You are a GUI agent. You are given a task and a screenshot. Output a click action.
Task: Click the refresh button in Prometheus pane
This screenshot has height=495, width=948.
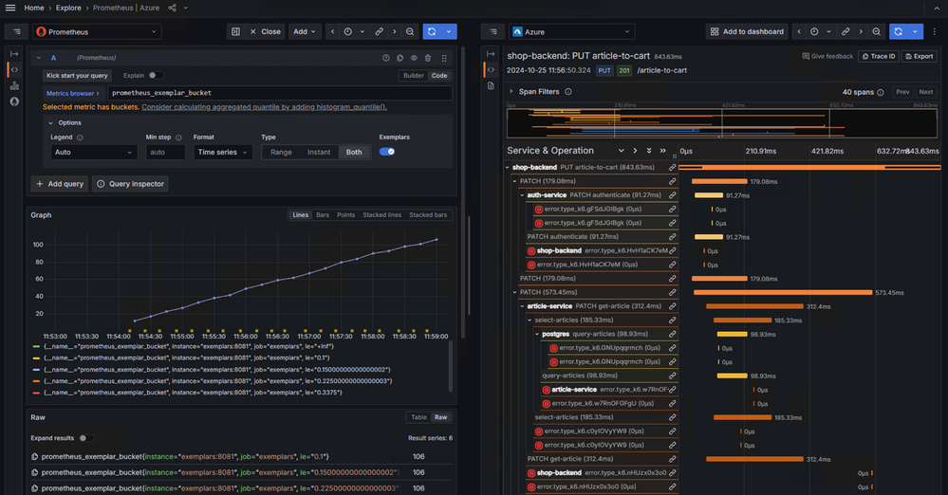[x=433, y=31]
